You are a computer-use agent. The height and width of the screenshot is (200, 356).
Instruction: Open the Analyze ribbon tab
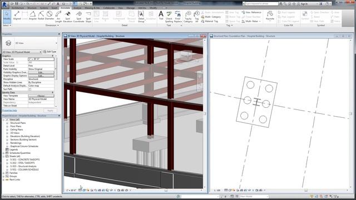coord(77,8)
